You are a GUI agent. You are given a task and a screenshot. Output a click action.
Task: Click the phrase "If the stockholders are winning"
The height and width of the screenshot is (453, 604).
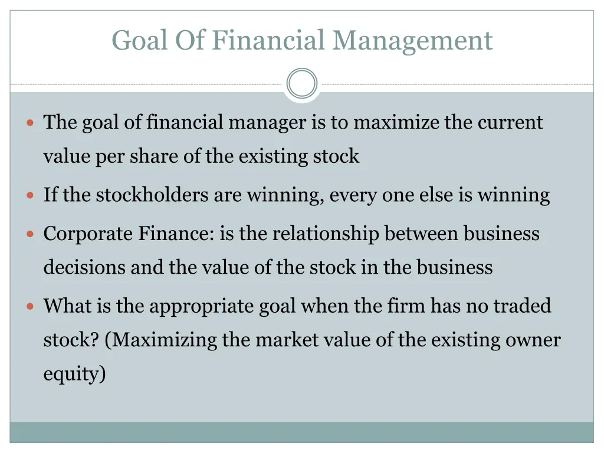pyautogui.click(x=183, y=195)
